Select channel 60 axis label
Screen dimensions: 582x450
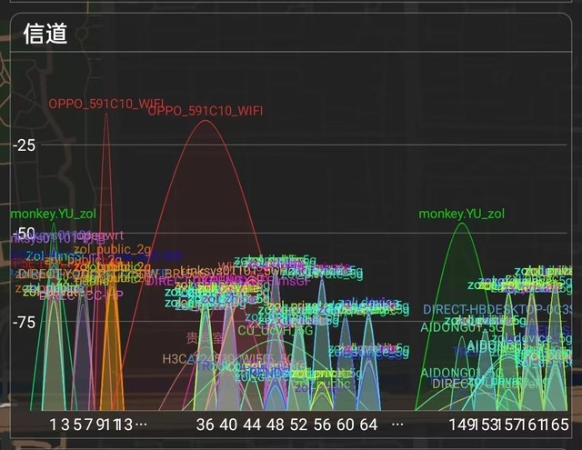pyautogui.click(x=346, y=425)
